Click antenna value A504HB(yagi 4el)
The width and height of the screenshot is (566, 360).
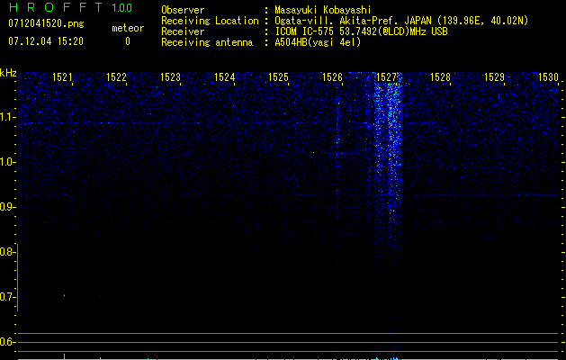click(318, 42)
